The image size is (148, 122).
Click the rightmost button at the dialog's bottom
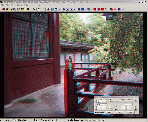tap(130, 112)
